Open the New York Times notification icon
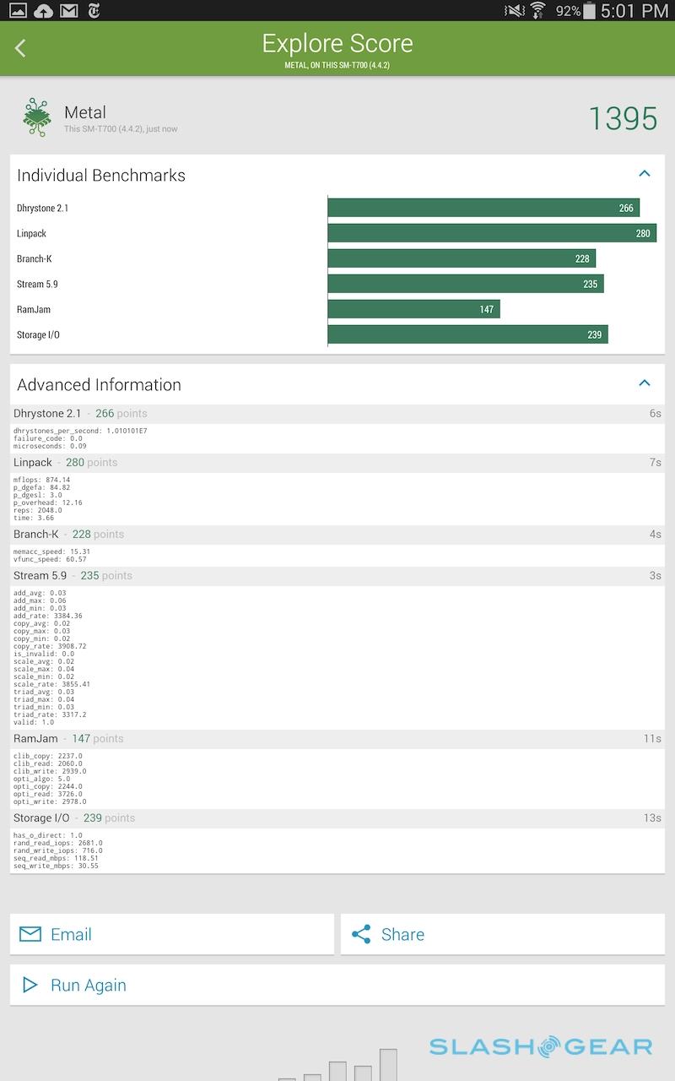 click(x=94, y=11)
